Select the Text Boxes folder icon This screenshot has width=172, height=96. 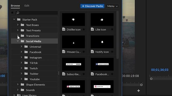click(x=22, y=25)
